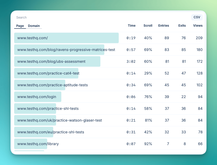Sort the table by the Exits column

(x=182, y=26)
